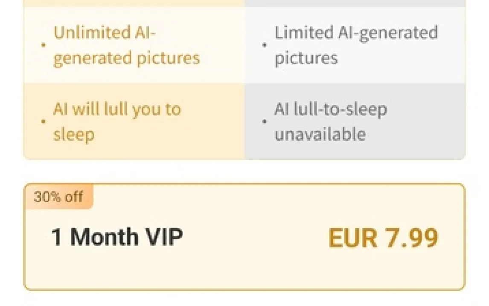Viewport: 489px width, 306px height.
Task: Click the Limited AI-generated pictures text
Action: click(x=356, y=45)
